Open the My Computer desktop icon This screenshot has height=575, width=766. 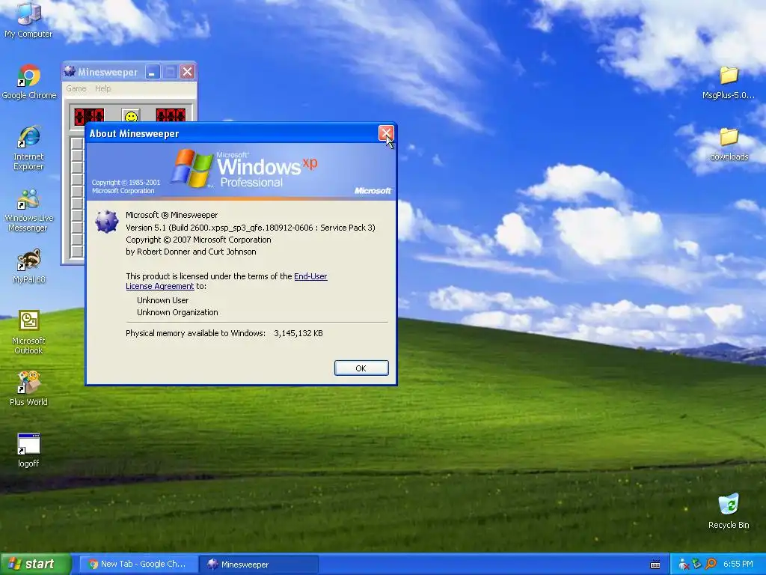coord(28,19)
